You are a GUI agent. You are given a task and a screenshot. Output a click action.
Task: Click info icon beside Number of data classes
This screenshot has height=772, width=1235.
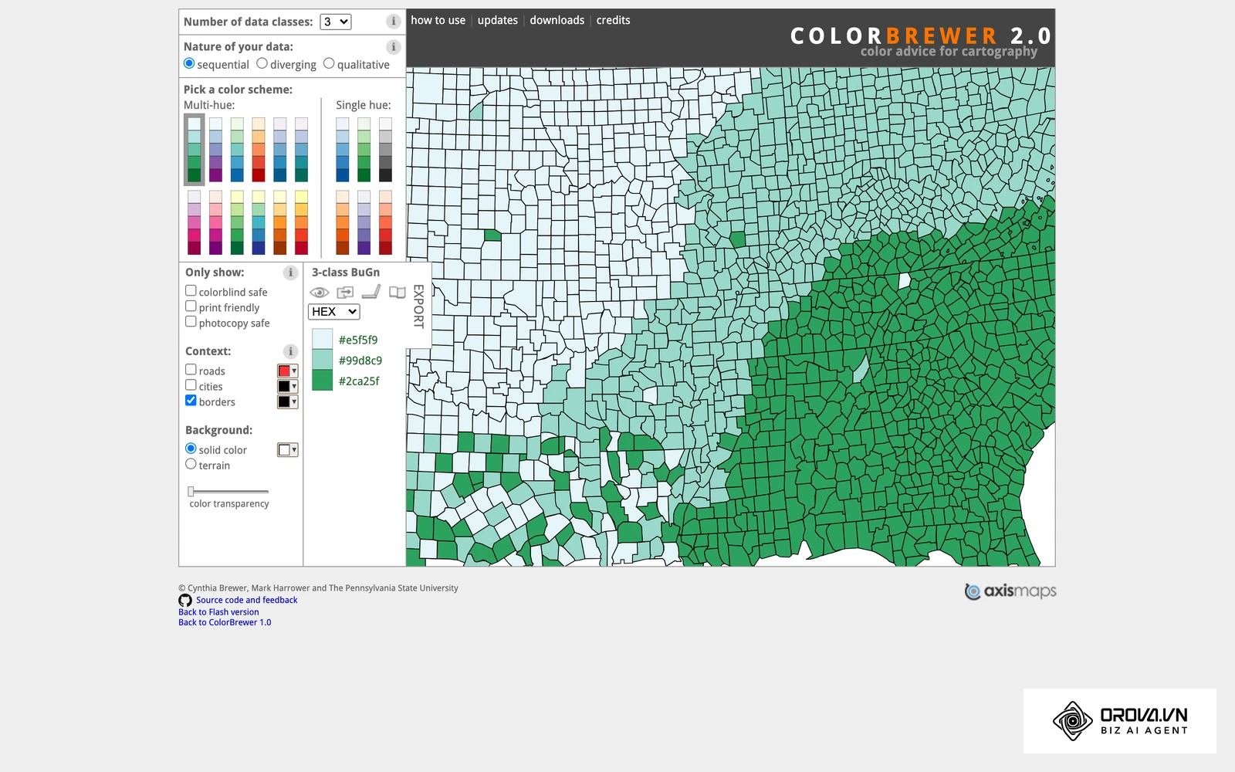(393, 22)
